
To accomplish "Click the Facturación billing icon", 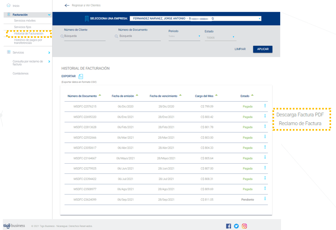I will click(9, 14).
